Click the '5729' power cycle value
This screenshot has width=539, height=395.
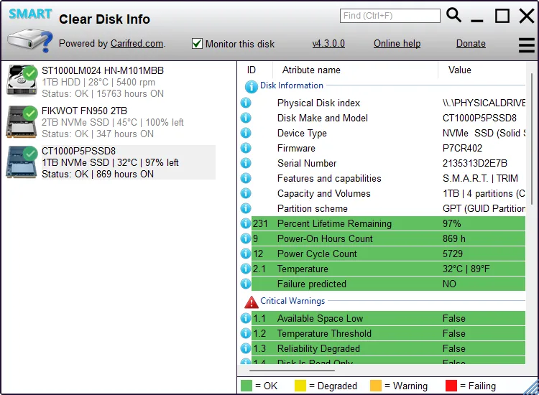click(453, 254)
